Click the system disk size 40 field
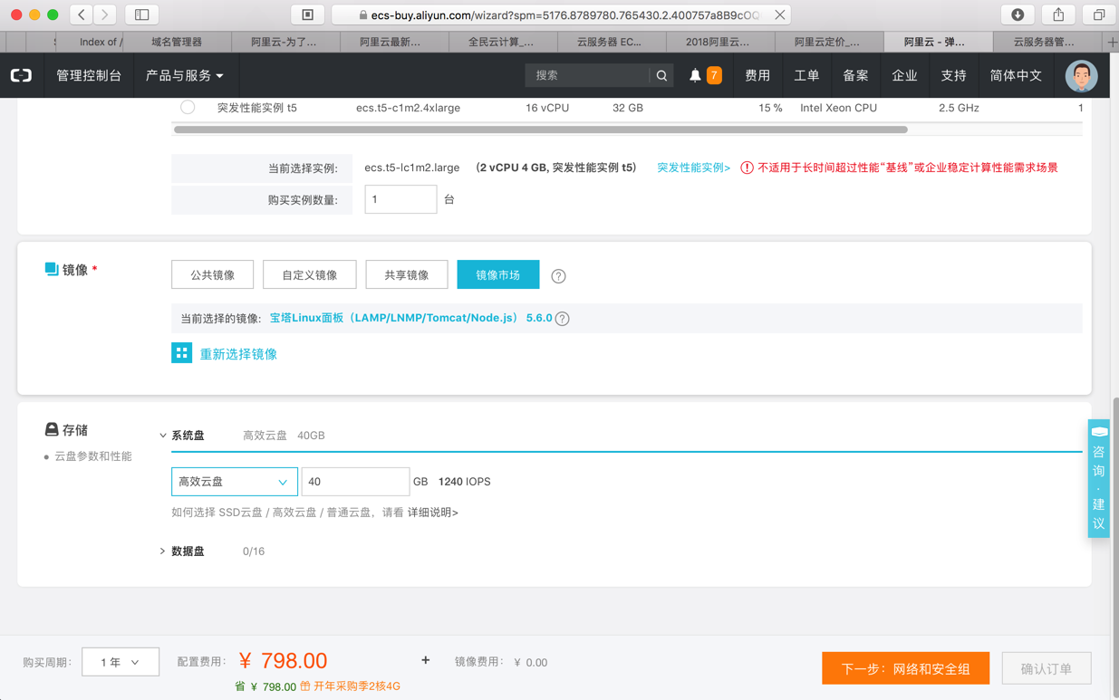The height and width of the screenshot is (700, 1119). click(355, 482)
